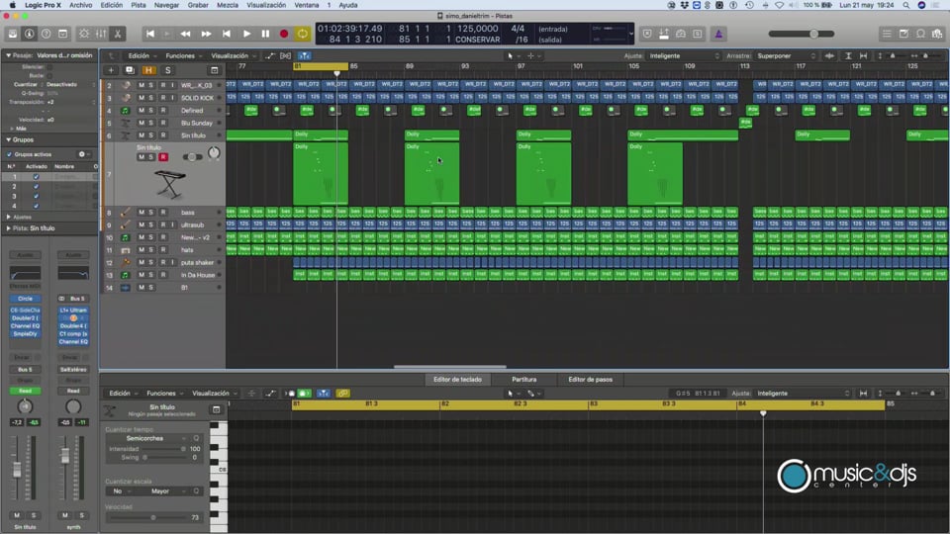Click Circle instrument slot on channel strip
Screen dimensions: 950x534
pyautogui.click(x=25, y=299)
